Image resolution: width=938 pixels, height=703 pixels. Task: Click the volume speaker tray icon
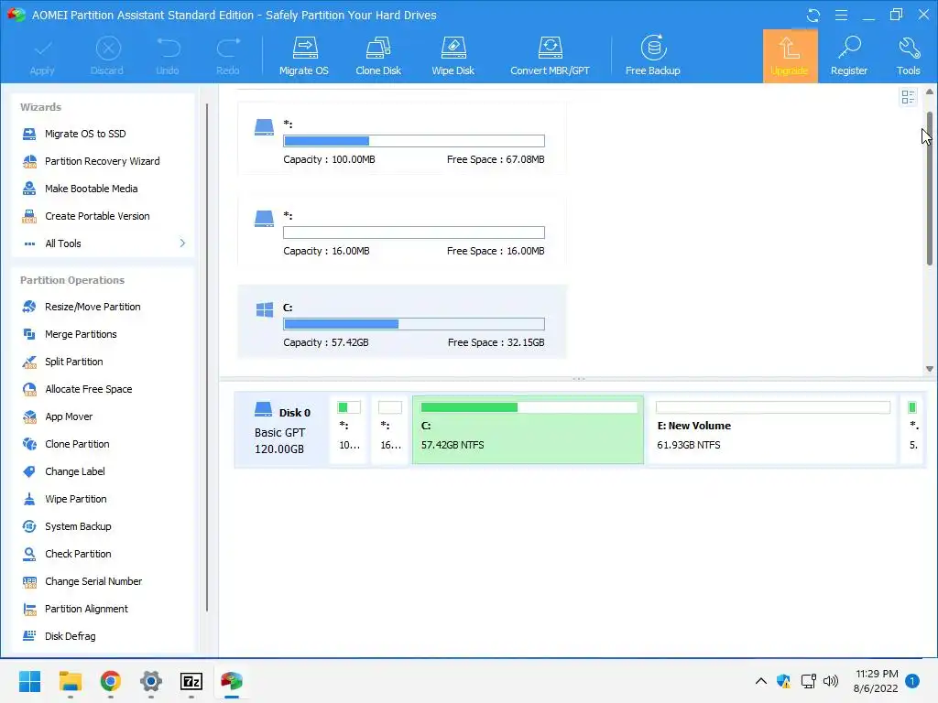point(831,681)
